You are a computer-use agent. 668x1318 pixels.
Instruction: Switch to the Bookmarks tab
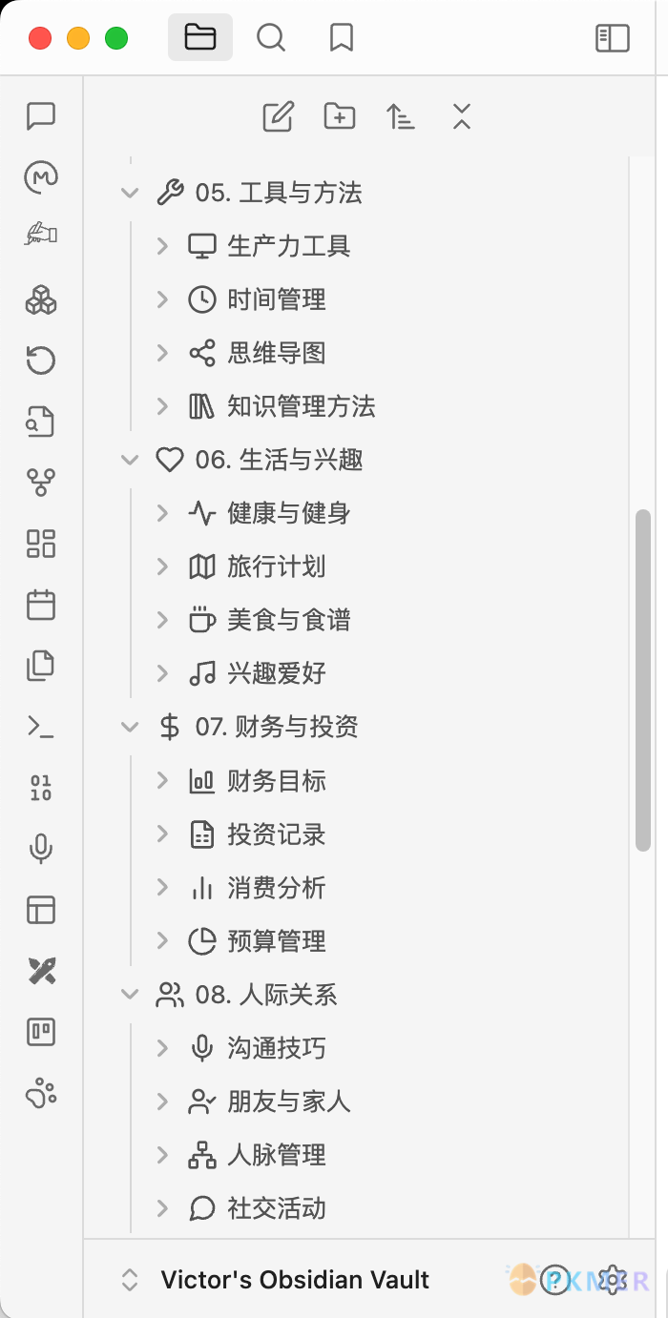click(x=341, y=38)
